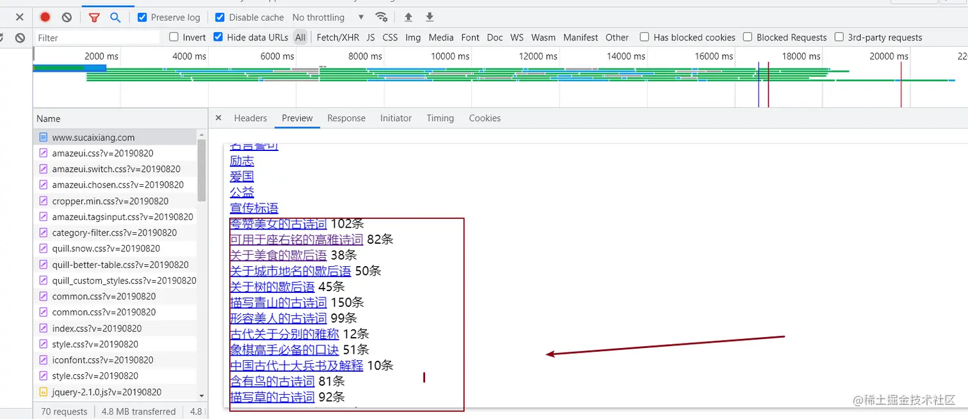Click the Name column header
The image size is (968, 419).
[x=120, y=119]
